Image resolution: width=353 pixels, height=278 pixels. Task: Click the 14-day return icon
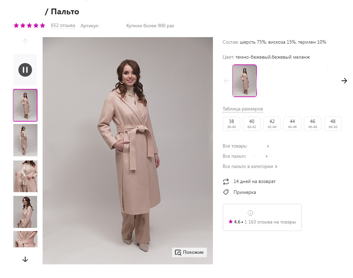coord(226,181)
